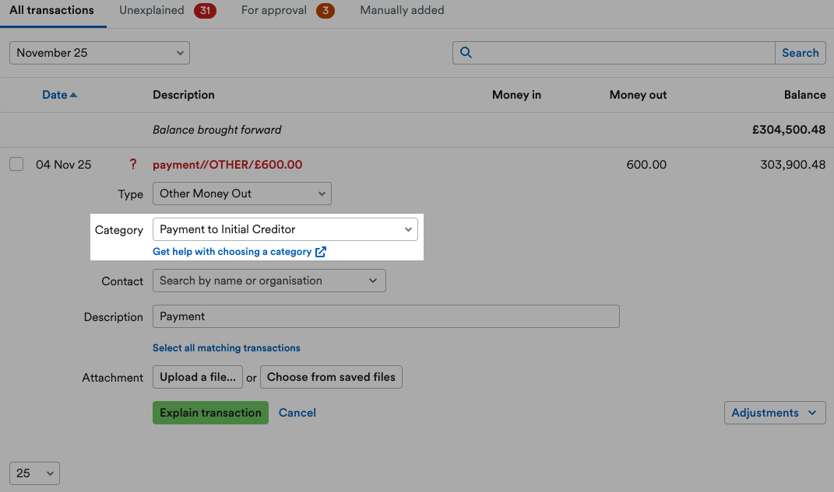Click the magnifying glass search icon
Screen dimensions: 834x492
466,53
